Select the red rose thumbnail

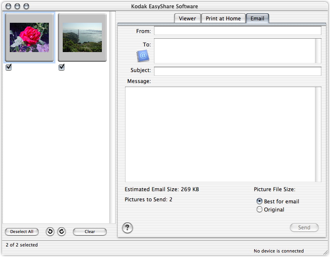click(29, 37)
